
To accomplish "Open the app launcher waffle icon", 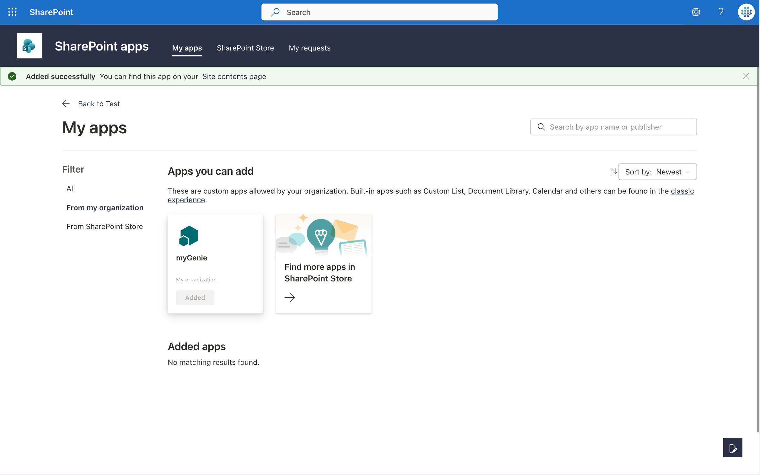I will pyautogui.click(x=12, y=12).
